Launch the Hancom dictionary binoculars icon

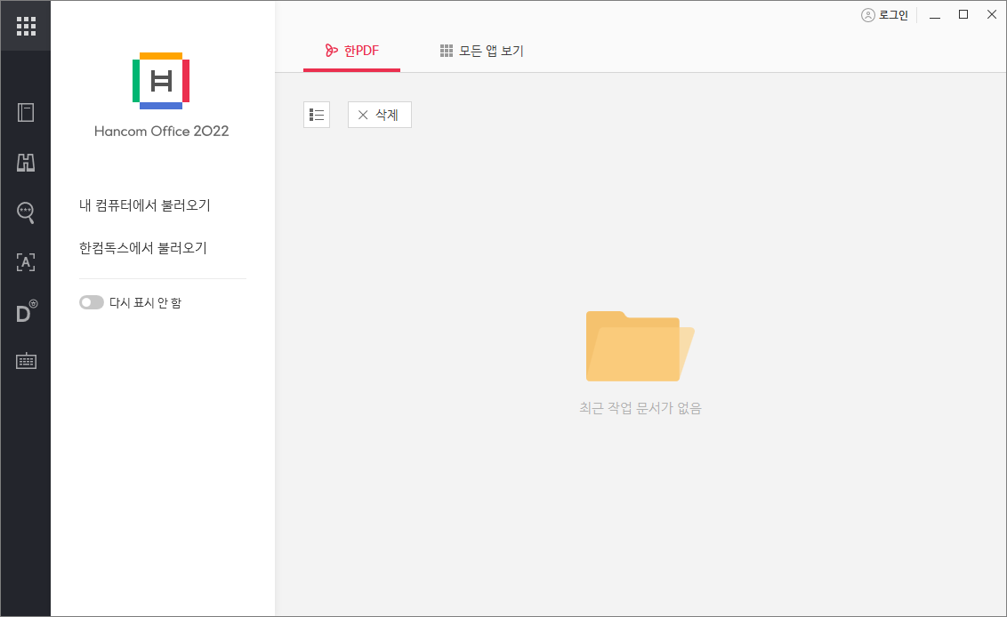coord(26,163)
